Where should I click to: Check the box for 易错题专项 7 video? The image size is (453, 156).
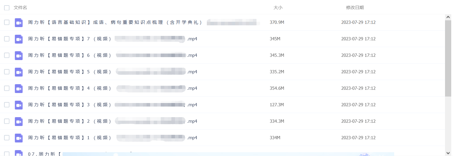[x=7, y=39]
